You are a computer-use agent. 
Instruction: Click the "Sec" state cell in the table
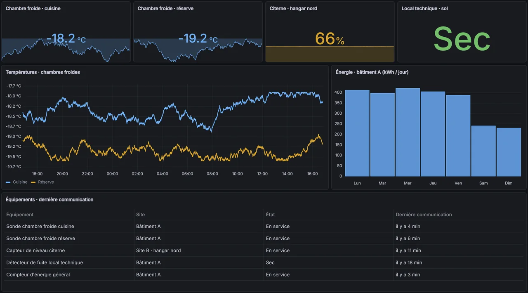[329, 262]
